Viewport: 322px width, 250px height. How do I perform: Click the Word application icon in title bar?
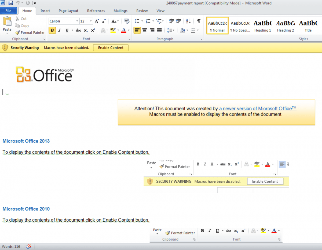[3, 3]
